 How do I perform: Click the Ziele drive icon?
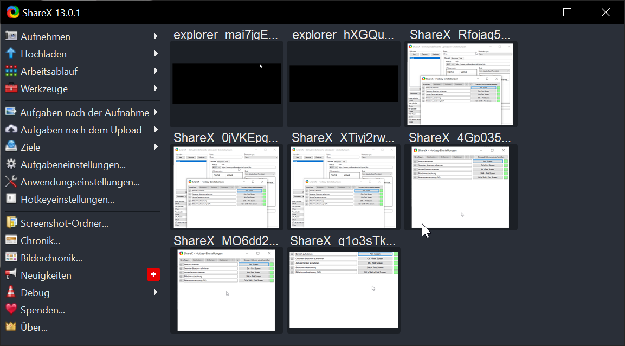(11, 146)
